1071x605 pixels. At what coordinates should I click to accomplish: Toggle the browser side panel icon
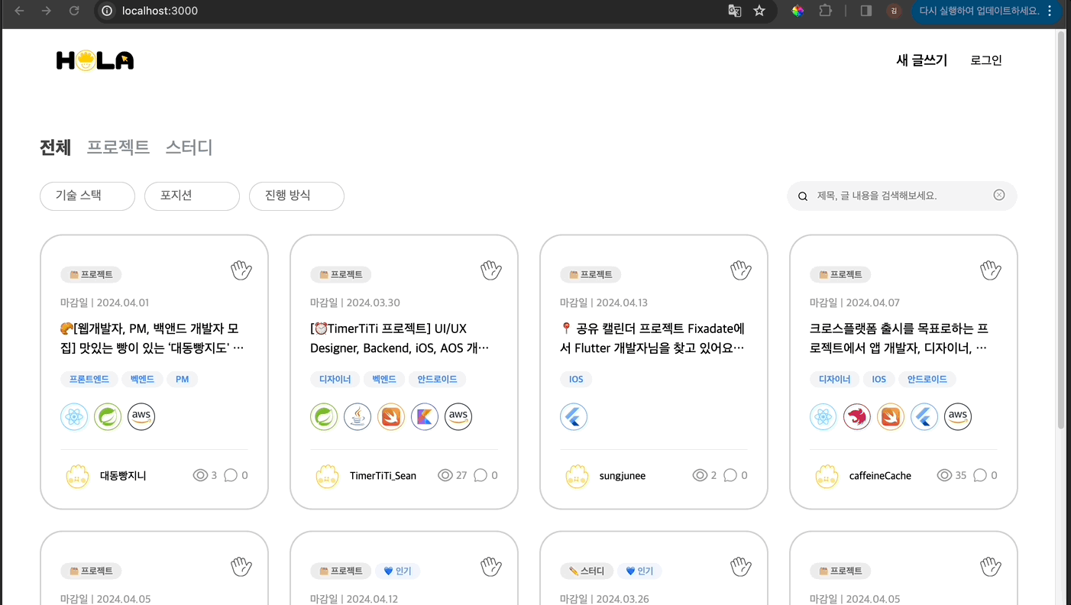[866, 11]
